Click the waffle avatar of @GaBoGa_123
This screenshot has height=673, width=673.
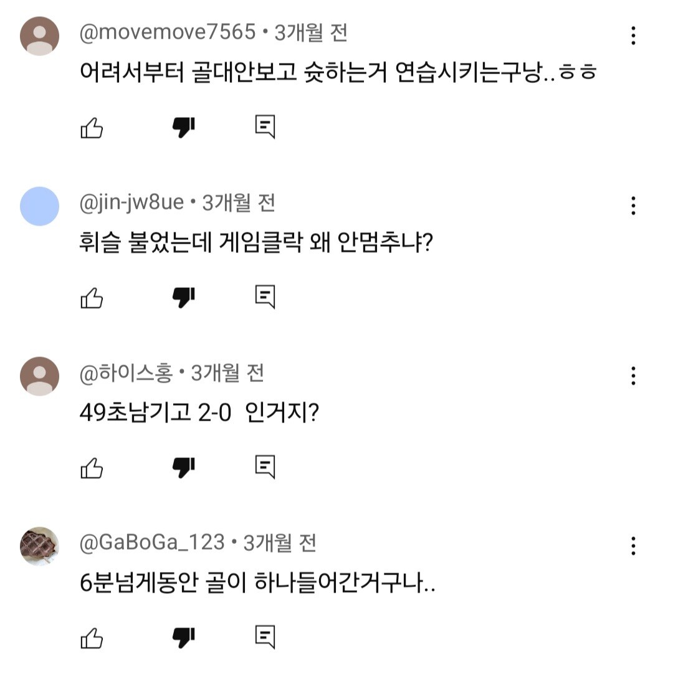[39, 546]
